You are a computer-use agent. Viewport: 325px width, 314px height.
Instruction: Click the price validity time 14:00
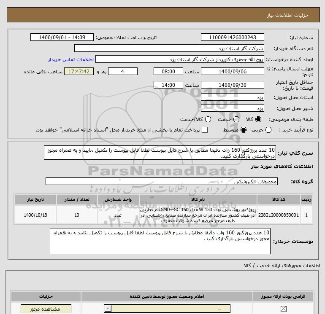168,85
